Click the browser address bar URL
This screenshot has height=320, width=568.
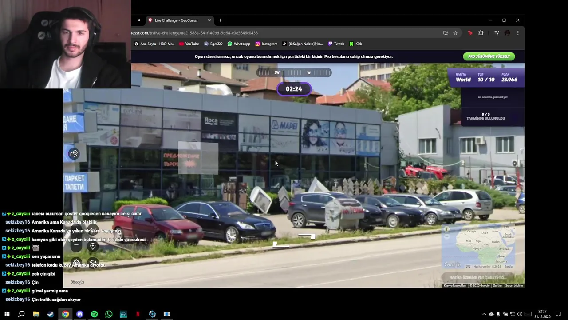194,33
